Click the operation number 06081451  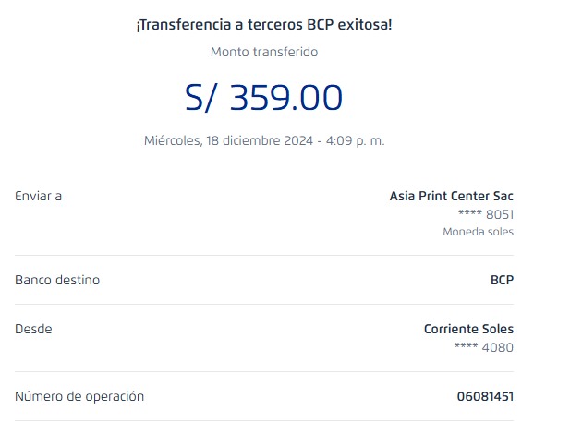(x=485, y=396)
